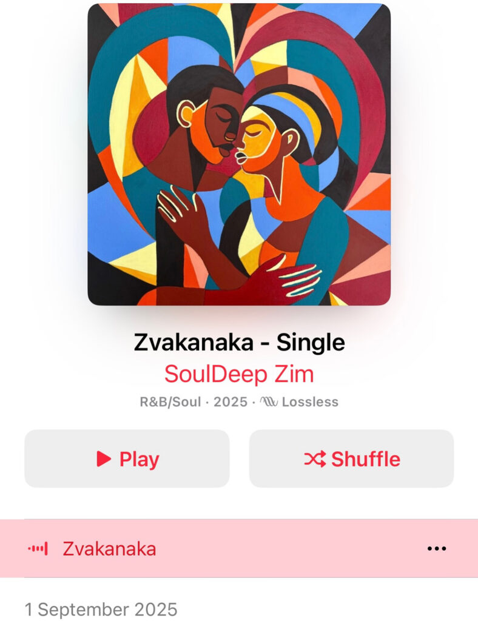Tap the Lossless waveform icon
Screen dimensions: 478x621
coord(269,402)
